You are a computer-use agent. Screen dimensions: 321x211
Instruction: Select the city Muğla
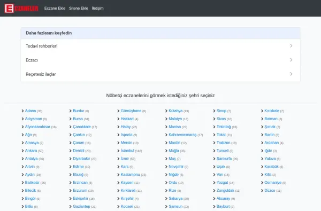pyautogui.click(x=174, y=151)
